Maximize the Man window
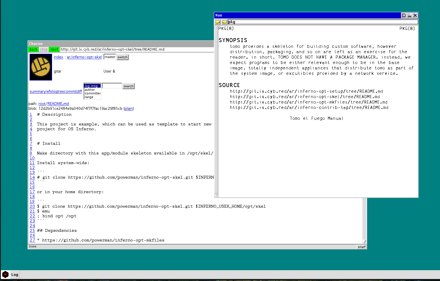The image size is (440, 281). point(404,15)
